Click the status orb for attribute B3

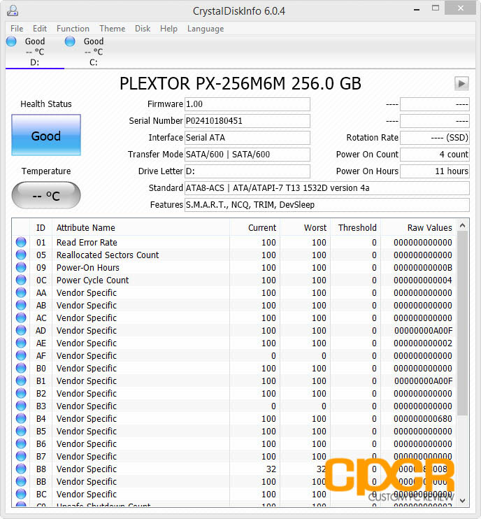click(x=21, y=406)
